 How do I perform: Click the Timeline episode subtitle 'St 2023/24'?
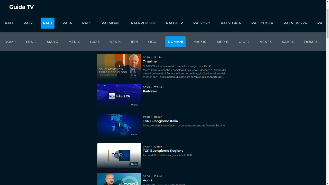coord(177,66)
